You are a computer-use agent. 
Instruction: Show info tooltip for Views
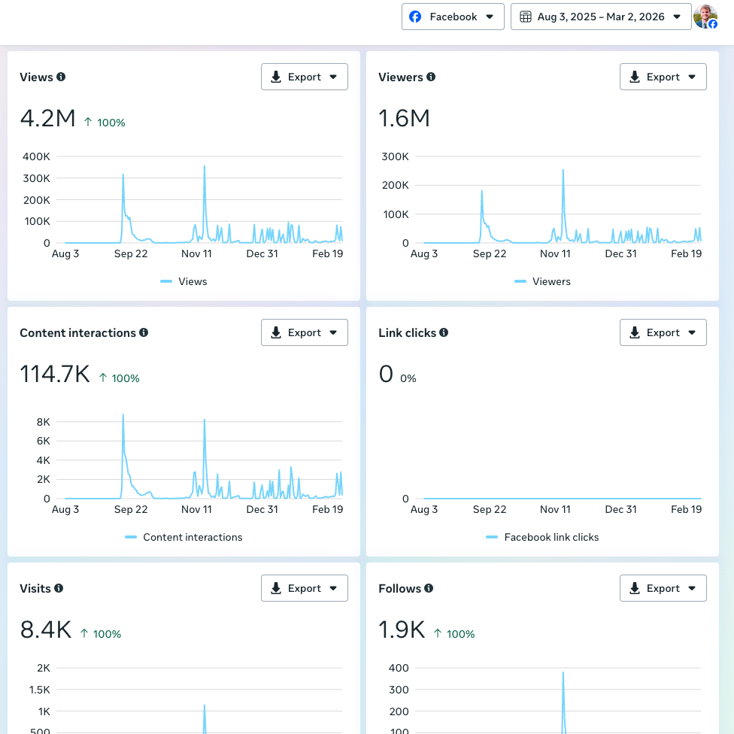[x=61, y=77]
